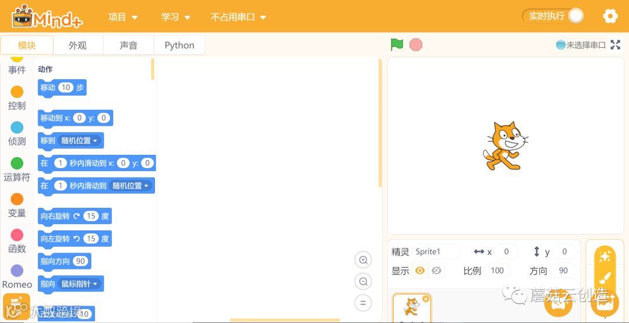629x323 pixels.
Task: Show the sprite with eye icon
Action: [x=420, y=271]
